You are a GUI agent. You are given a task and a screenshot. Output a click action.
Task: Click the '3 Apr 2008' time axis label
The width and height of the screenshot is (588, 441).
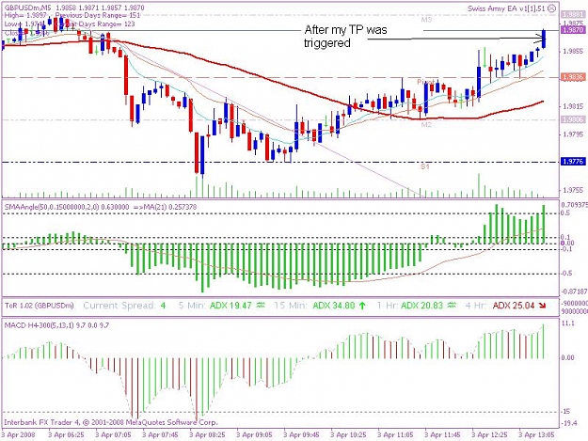19,435
